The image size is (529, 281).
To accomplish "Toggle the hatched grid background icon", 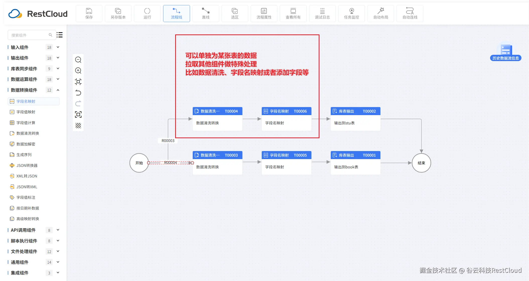I will (x=78, y=125).
